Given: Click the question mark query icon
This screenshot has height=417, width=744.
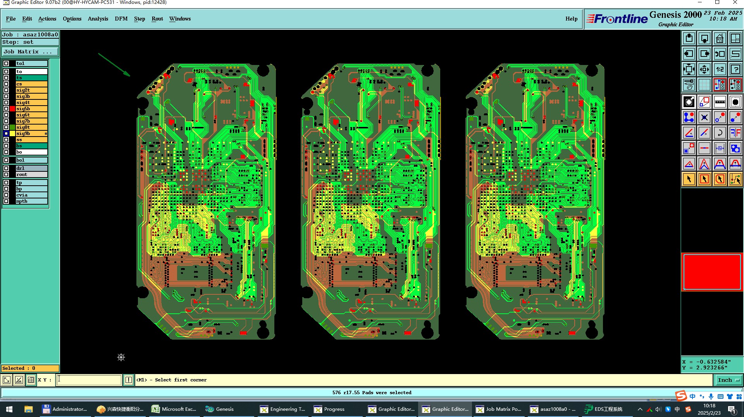Looking at the screenshot, I should (735, 69).
